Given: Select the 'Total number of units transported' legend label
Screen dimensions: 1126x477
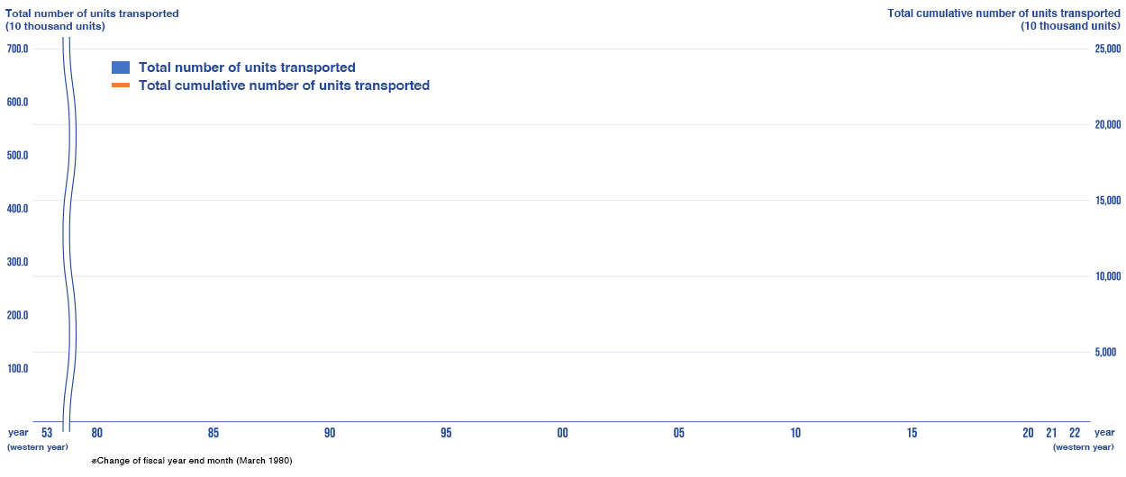Looking at the screenshot, I should [x=247, y=67].
